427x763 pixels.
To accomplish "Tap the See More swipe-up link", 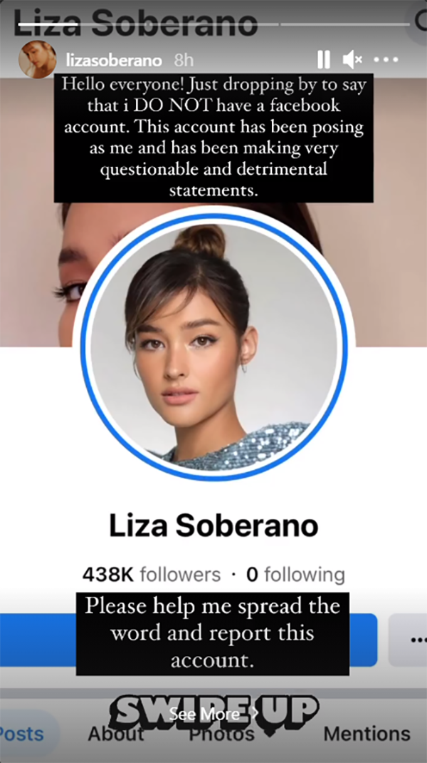I will pyautogui.click(x=204, y=714).
